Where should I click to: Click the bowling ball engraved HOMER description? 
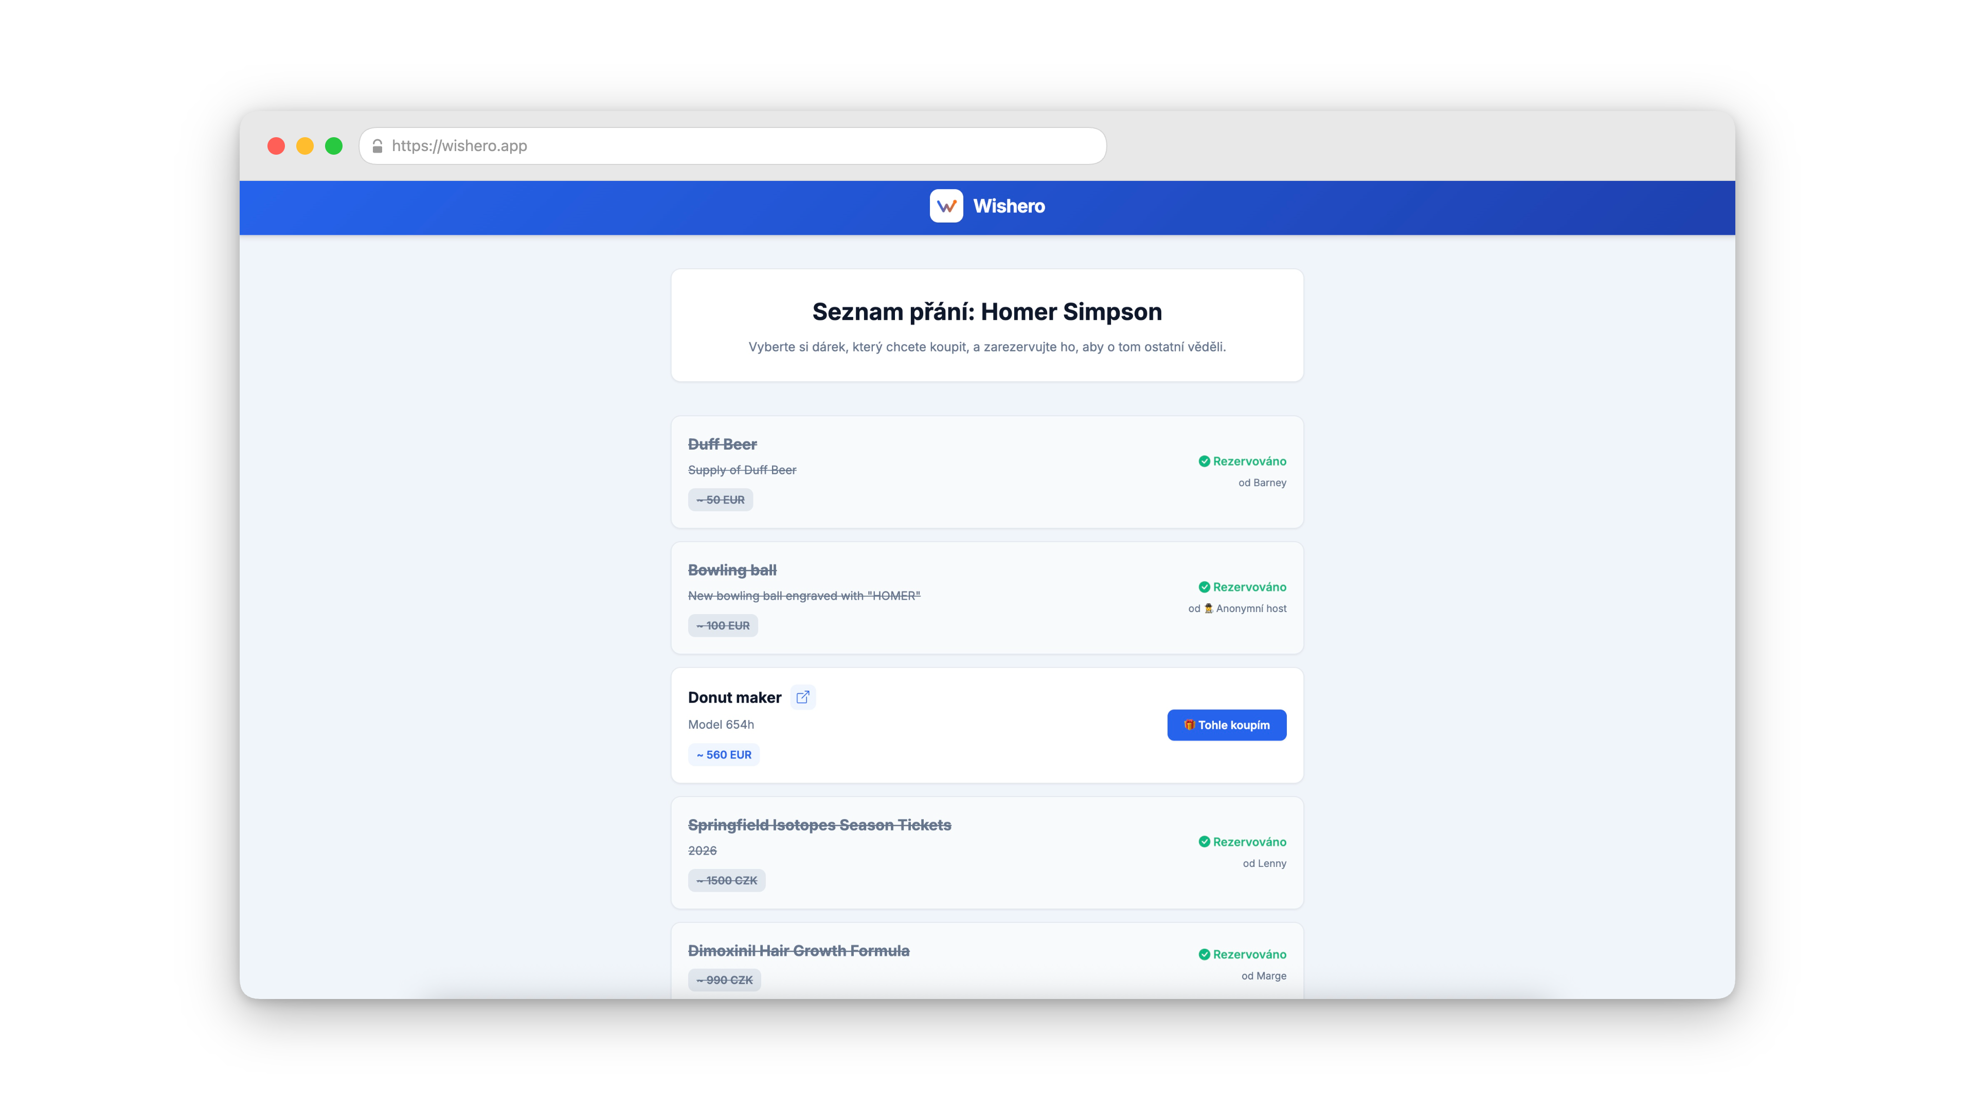[x=803, y=595]
